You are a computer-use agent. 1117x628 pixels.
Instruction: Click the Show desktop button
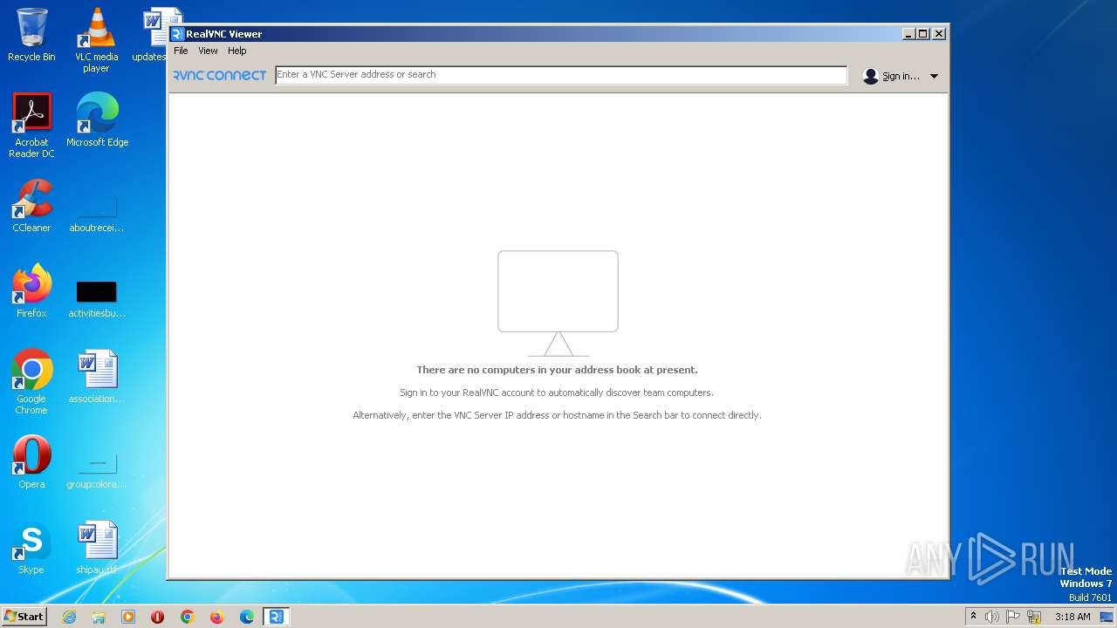click(x=1107, y=617)
